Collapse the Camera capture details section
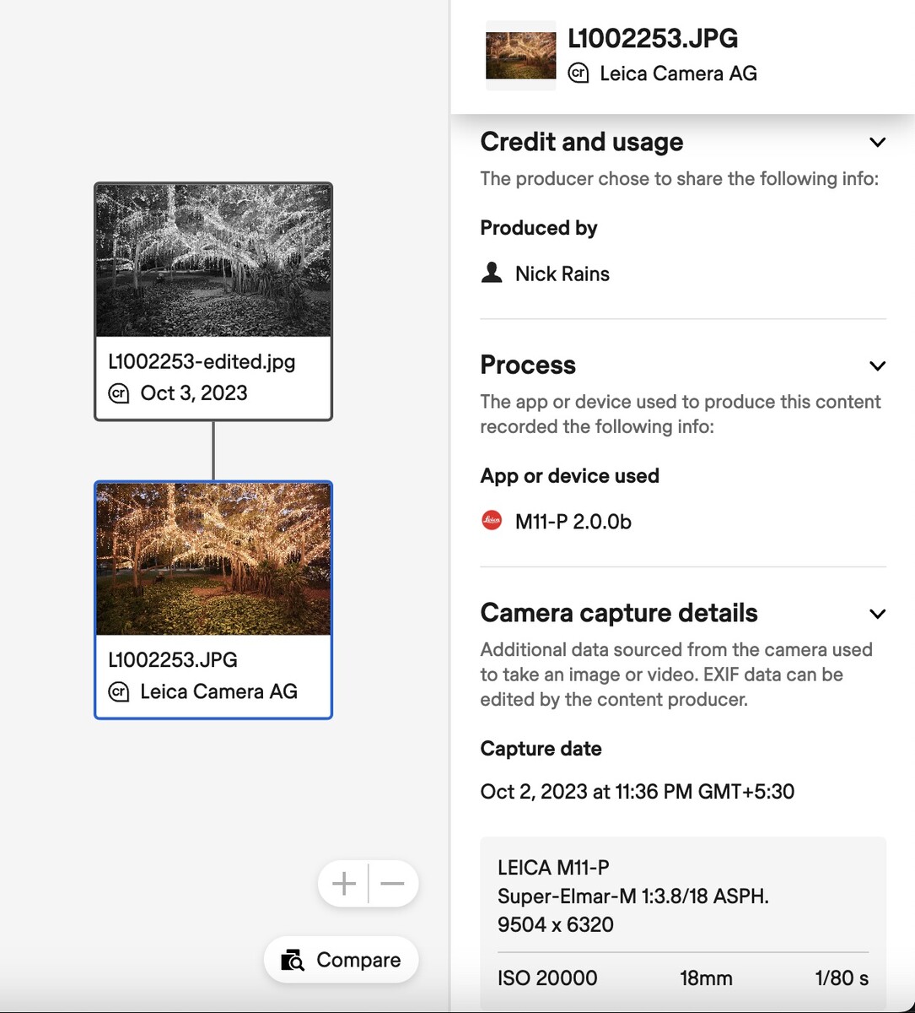The width and height of the screenshot is (915, 1013). (x=877, y=614)
